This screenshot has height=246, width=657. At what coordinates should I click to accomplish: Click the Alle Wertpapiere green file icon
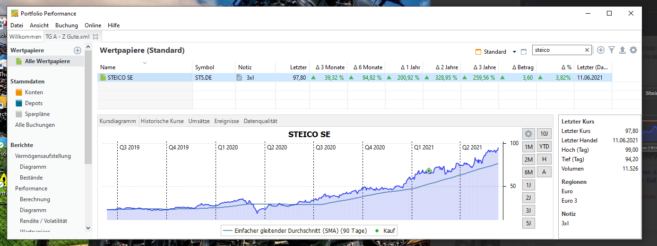[19, 61]
